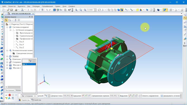
Task: Click the Undo arrow icon
Action: (x=47, y=10)
